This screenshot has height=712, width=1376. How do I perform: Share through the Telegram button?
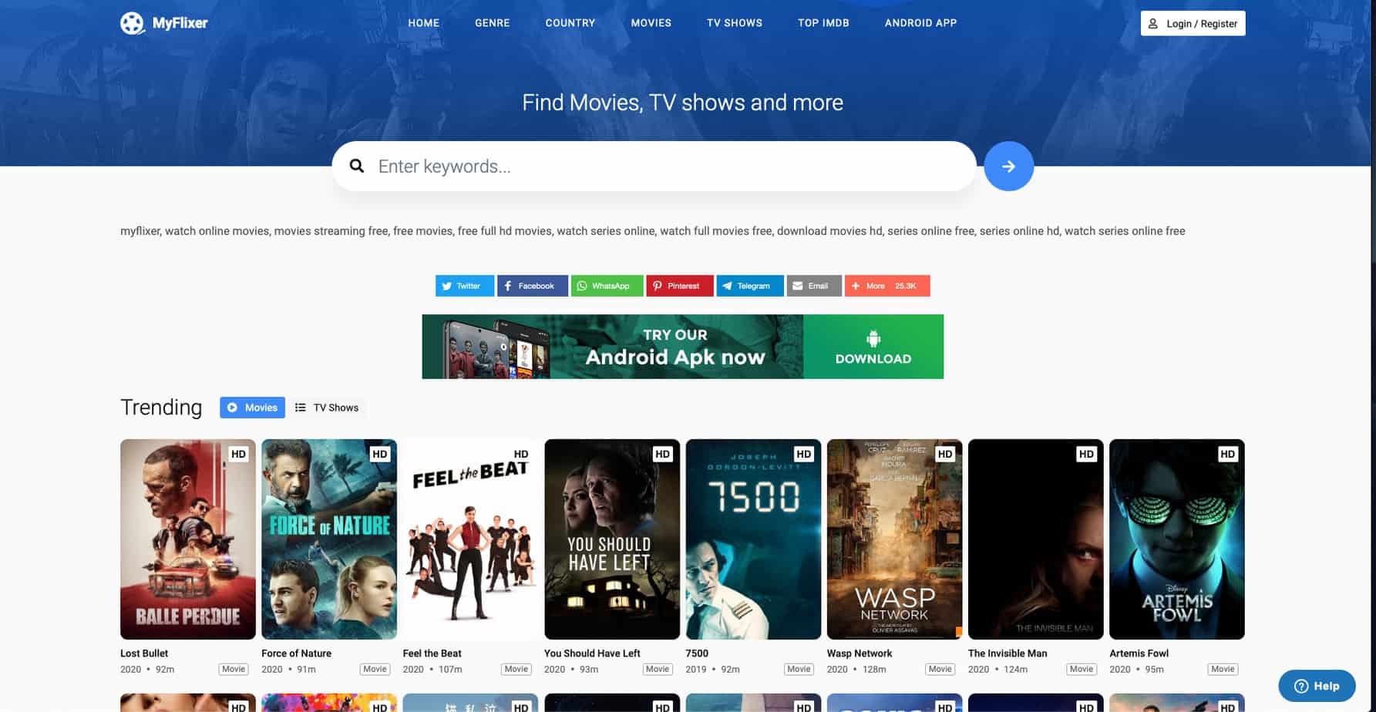point(749,286)
